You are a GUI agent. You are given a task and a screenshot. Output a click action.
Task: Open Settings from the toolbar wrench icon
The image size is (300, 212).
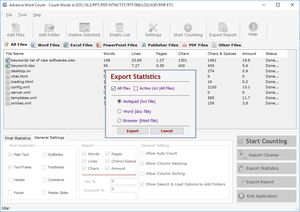point(153,27)
